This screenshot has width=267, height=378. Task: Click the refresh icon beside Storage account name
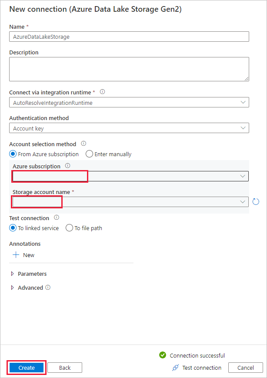pos(256,201)
